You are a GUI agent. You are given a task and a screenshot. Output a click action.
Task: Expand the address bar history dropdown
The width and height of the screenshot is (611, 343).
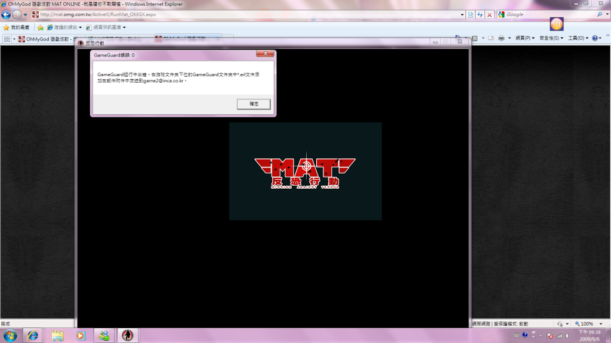pos(461,14)
